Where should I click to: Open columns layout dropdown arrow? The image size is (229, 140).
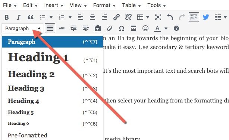[x=225, y=17]
